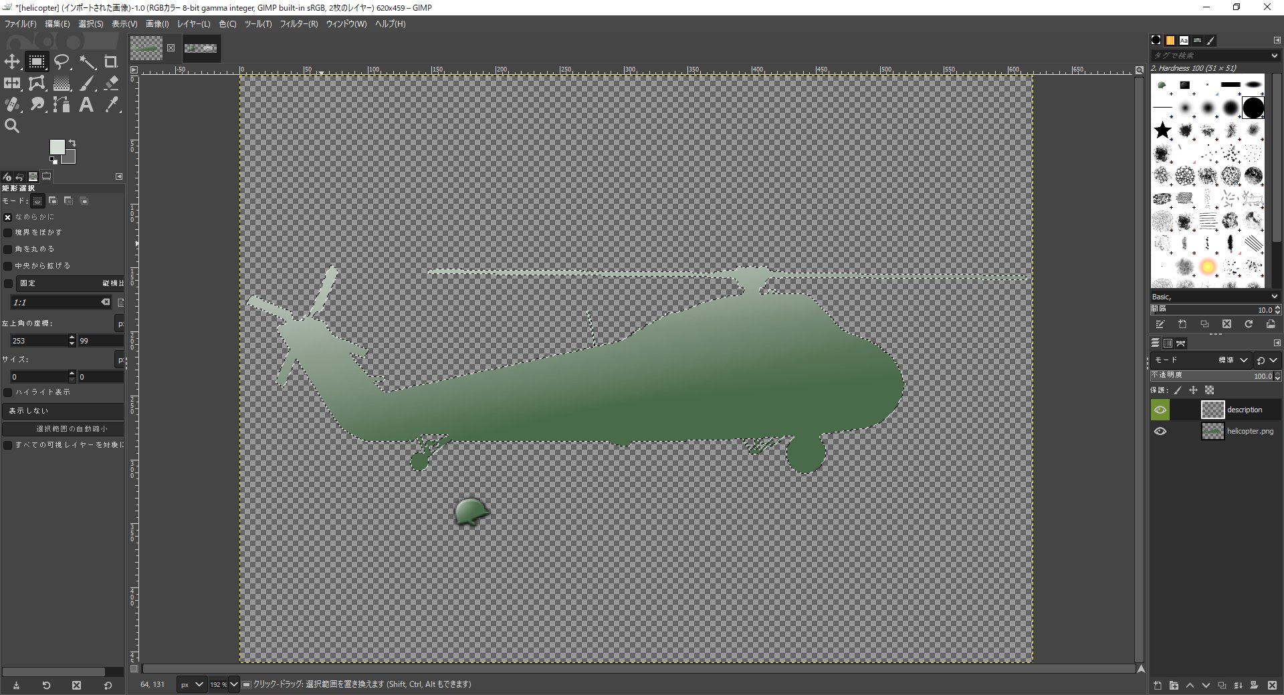1284x695 pixels.
Task: Select the Eraser tool
Action: [111, 84]
